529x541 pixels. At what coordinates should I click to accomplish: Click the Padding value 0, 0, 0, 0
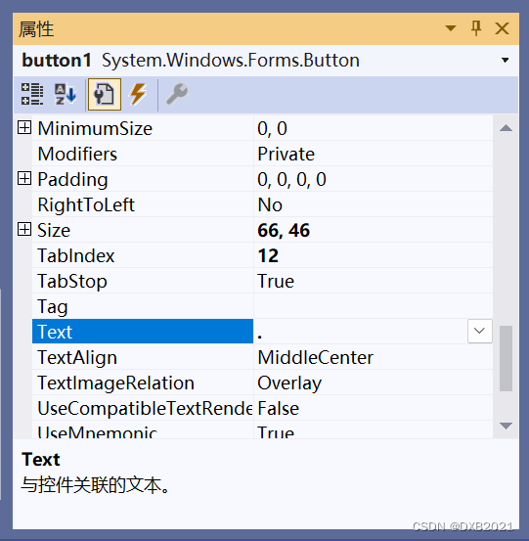click(291, 179)
